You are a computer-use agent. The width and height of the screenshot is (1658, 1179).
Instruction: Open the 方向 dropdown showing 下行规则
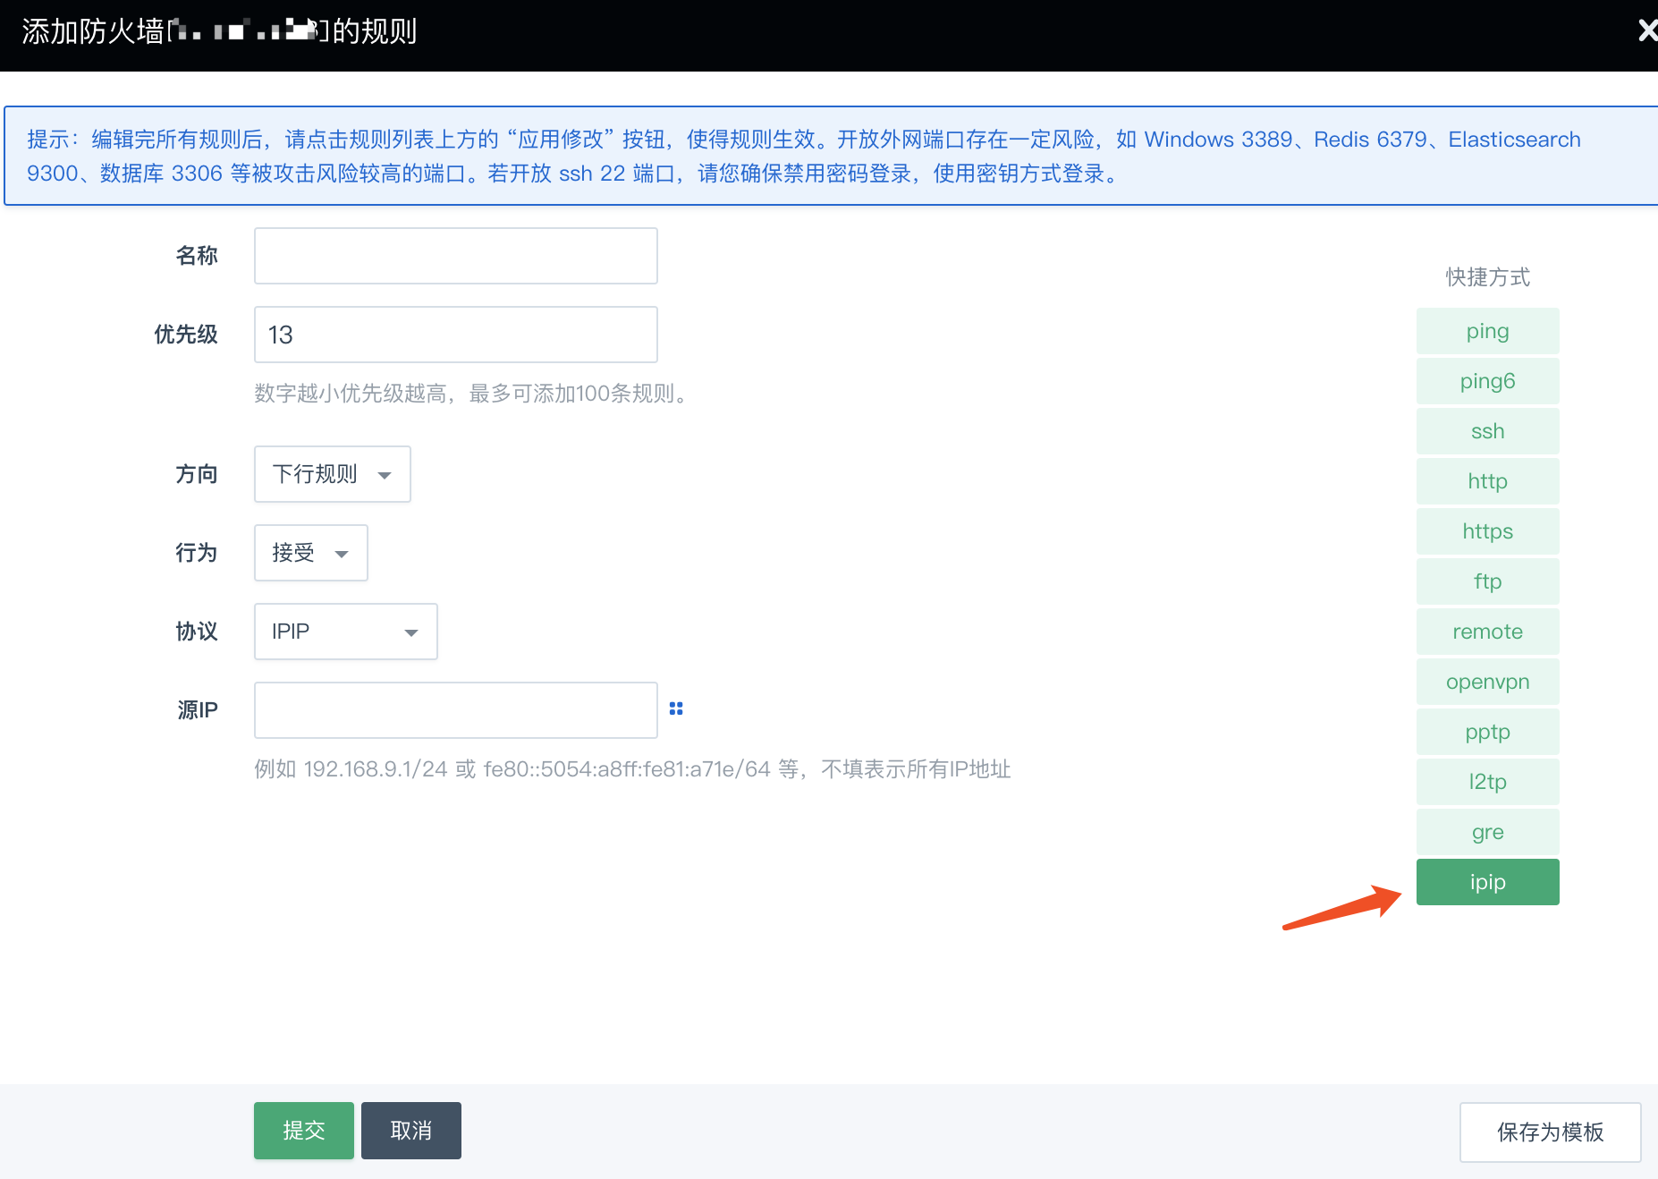click(x=333, y=474)
